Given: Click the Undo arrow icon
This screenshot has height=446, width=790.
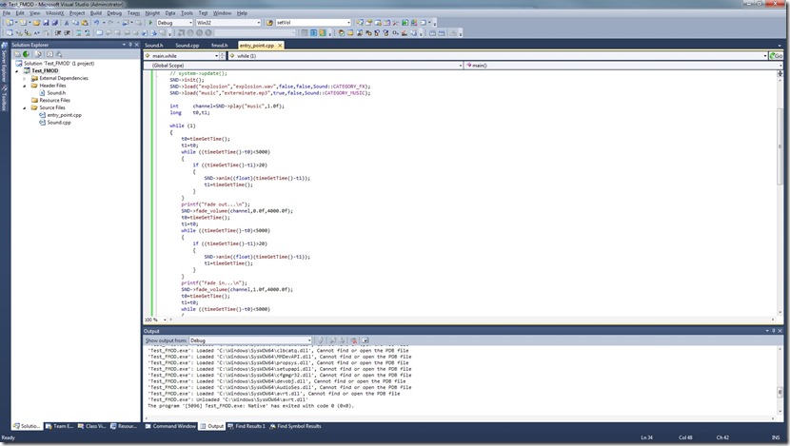Looking at the screenshot, I should [x=96, y=23].
